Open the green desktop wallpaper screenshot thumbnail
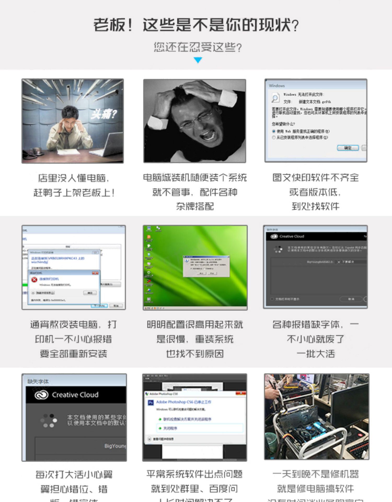This screenshot has width=392, height=502. [195, 267]
